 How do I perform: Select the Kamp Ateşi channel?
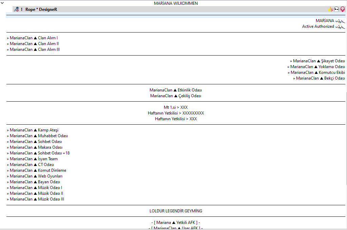pos(33,130)
